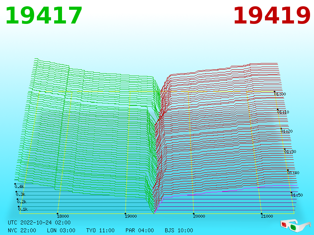Image resolution: width=314 pixels, height=235 pixels.
Task: Click the 01:50 time axis marker
Action: [297, 195]
